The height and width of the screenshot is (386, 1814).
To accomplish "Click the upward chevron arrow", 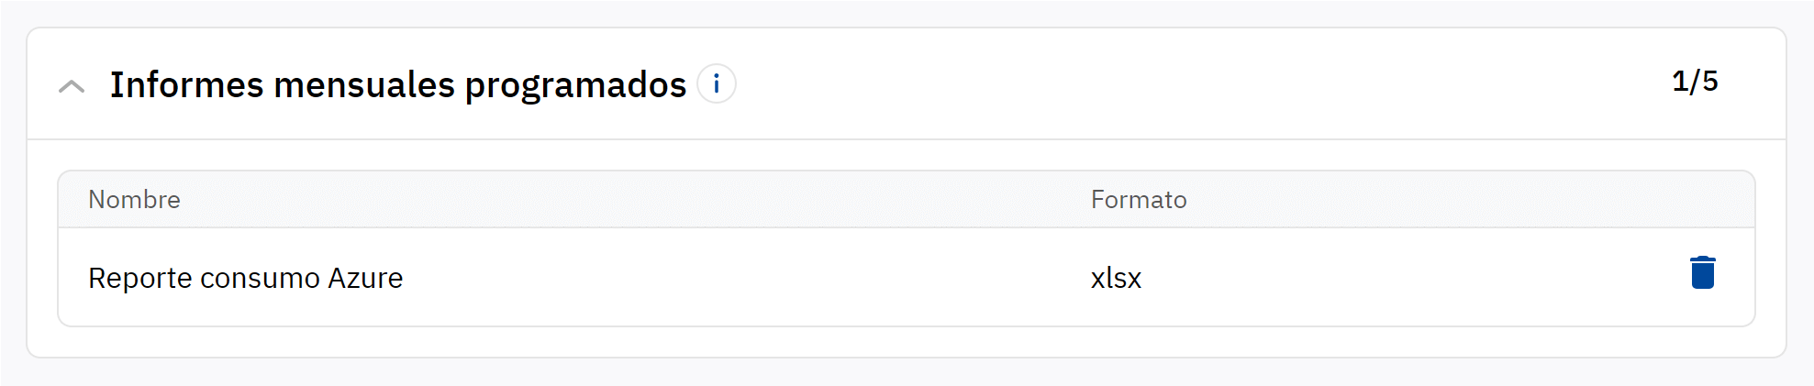I will 72,86.
